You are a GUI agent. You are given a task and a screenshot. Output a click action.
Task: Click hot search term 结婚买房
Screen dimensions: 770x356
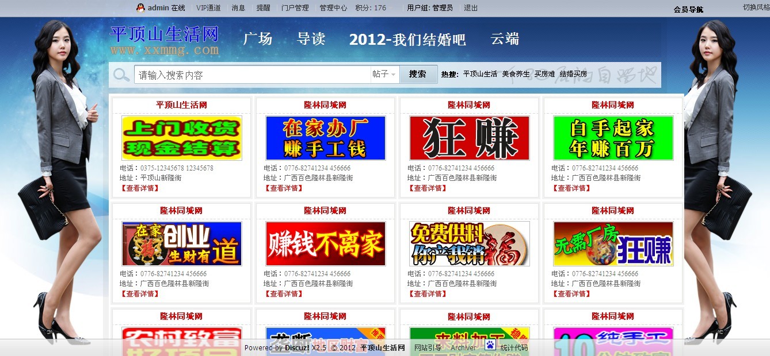[x=573, y=74]
